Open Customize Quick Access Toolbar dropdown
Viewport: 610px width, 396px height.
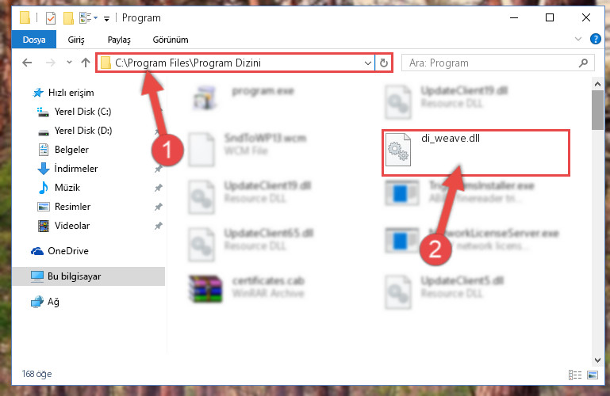coord(106,18)
